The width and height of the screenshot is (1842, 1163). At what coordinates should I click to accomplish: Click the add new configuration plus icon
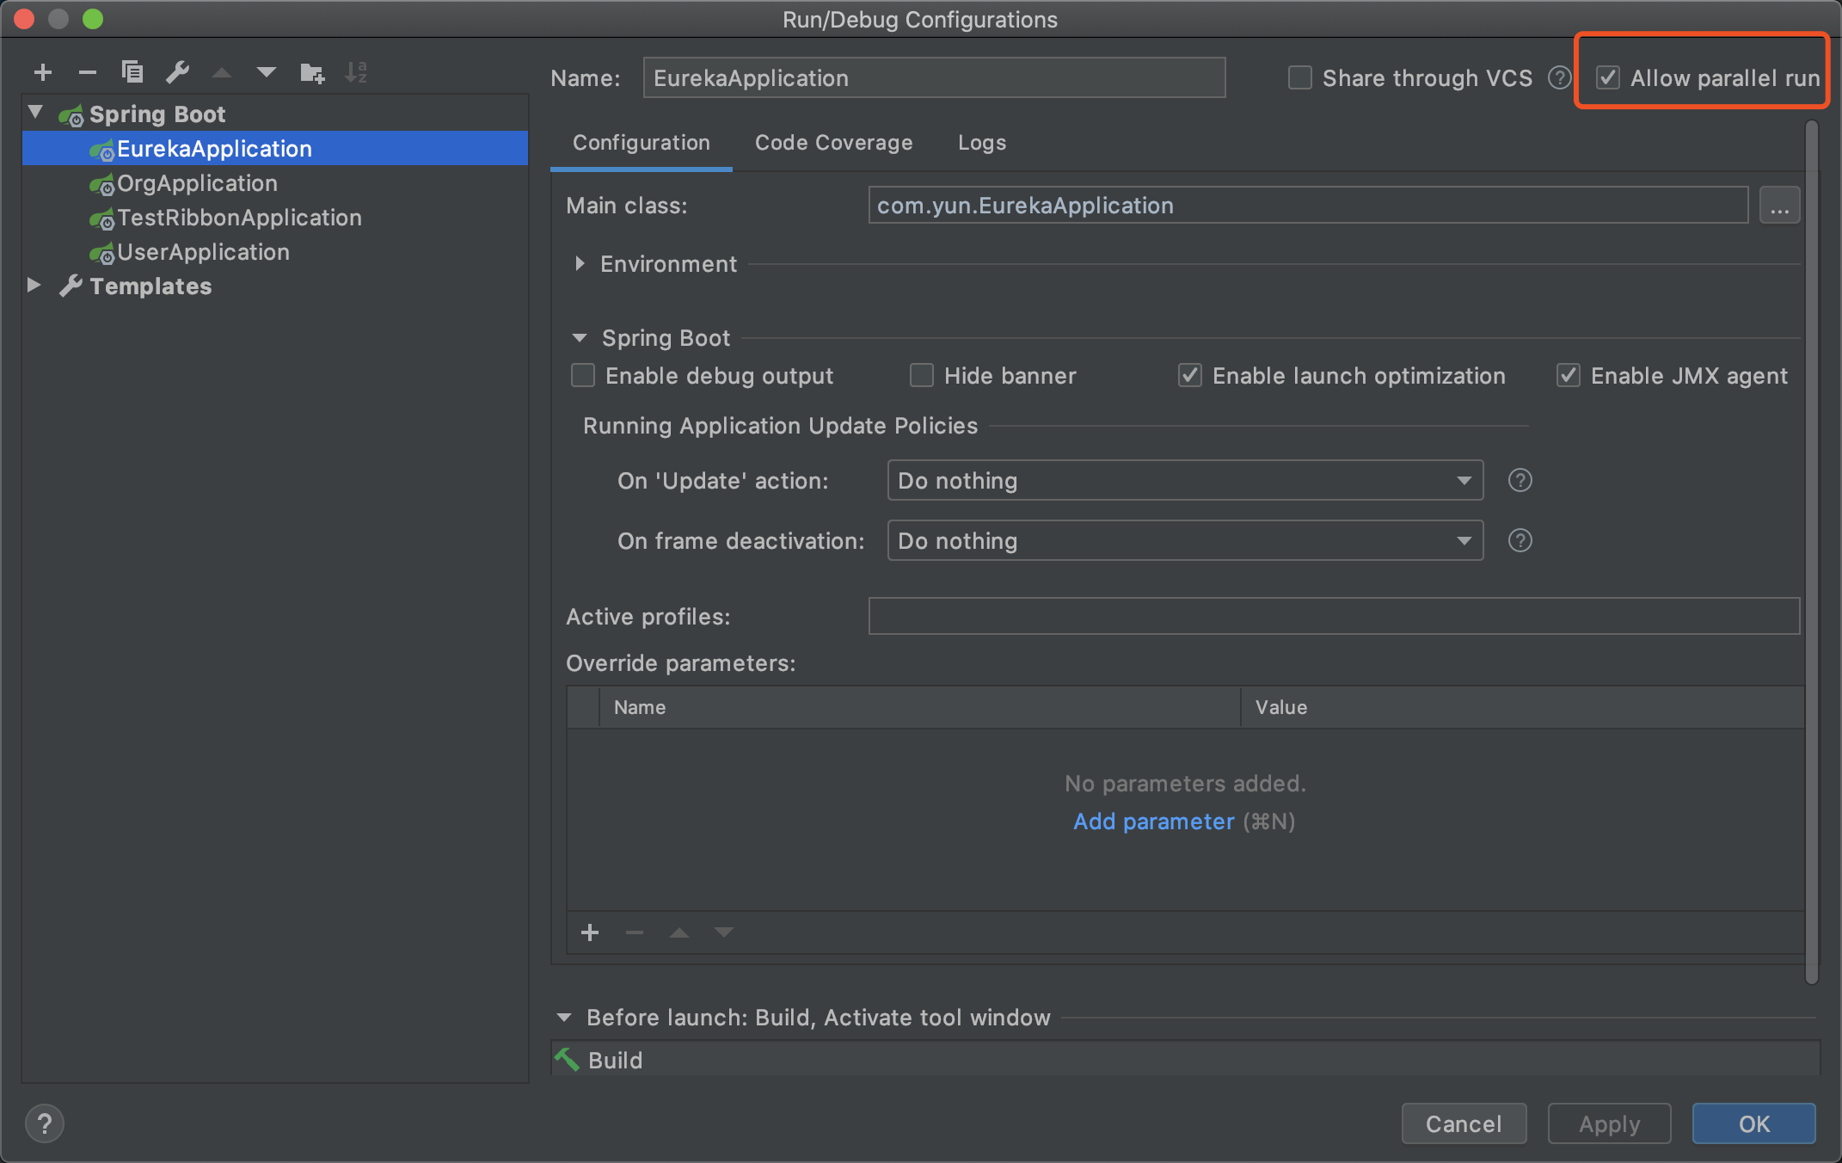pos(43,72)
